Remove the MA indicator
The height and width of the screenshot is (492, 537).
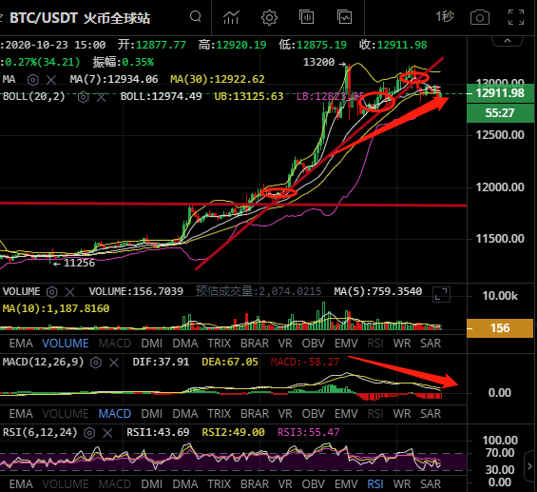pos(51,80)
